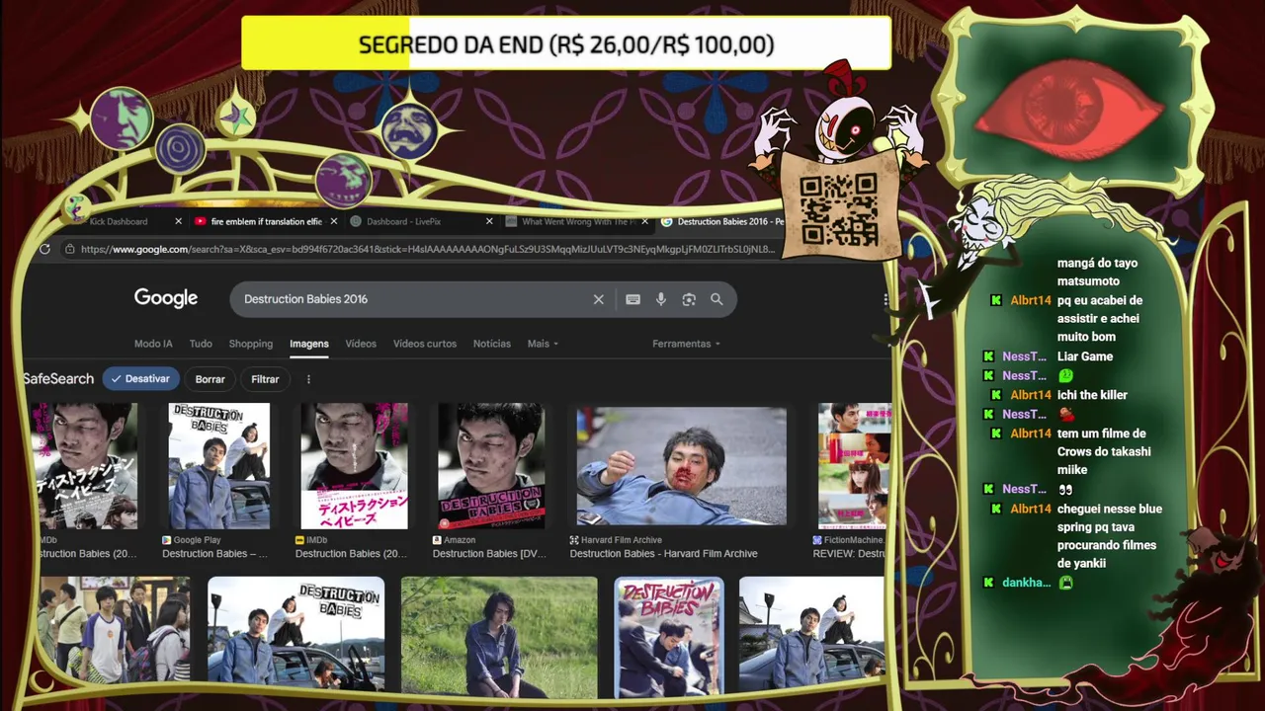Screen dimensions: 1265x711
Task: Select SafeSearch Filtrar option
Action: (265, 379)
